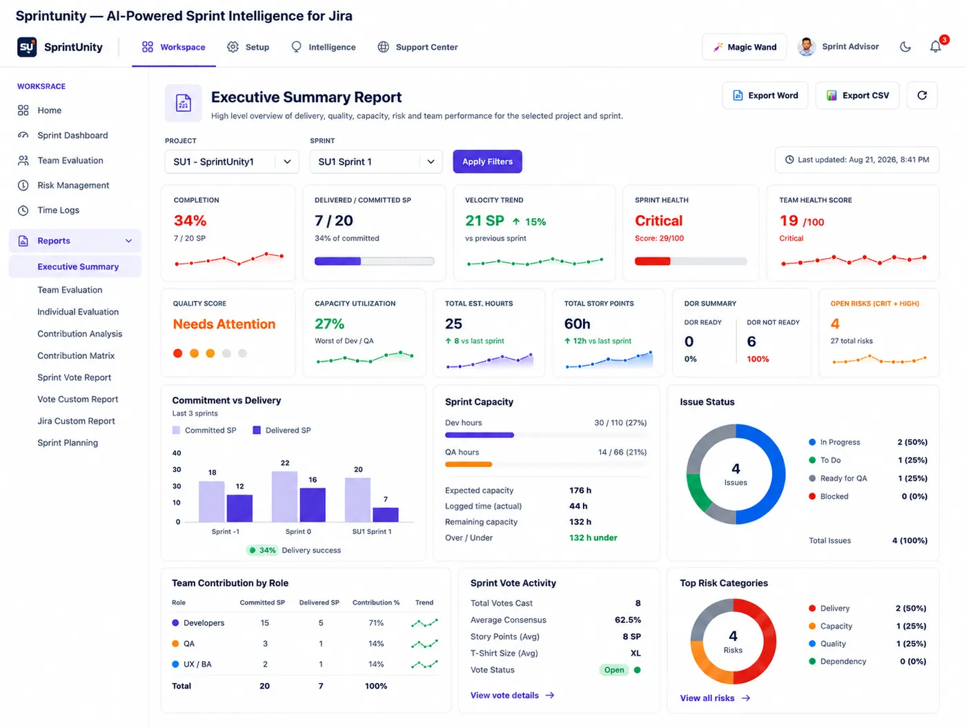Click the Sprint 0 committed bar
This screenshot has width=966, height=728.
click(x=284, y=496)
